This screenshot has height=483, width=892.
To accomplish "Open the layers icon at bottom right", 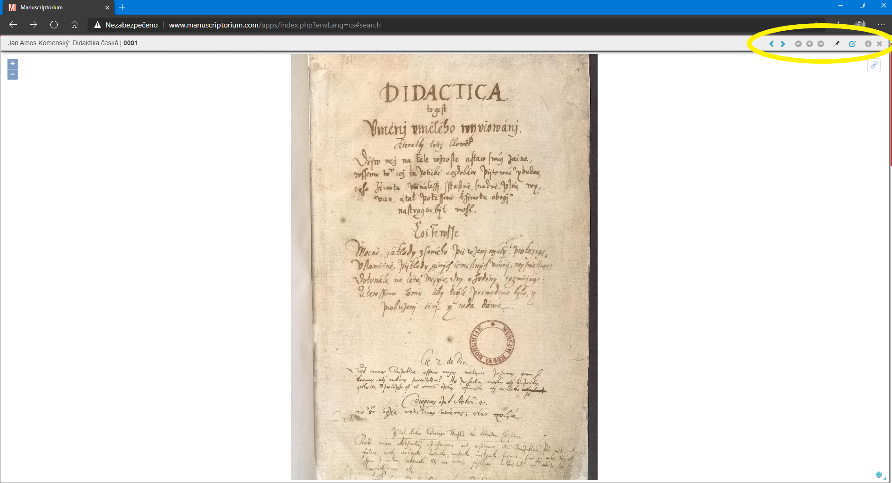I will 879,475.
